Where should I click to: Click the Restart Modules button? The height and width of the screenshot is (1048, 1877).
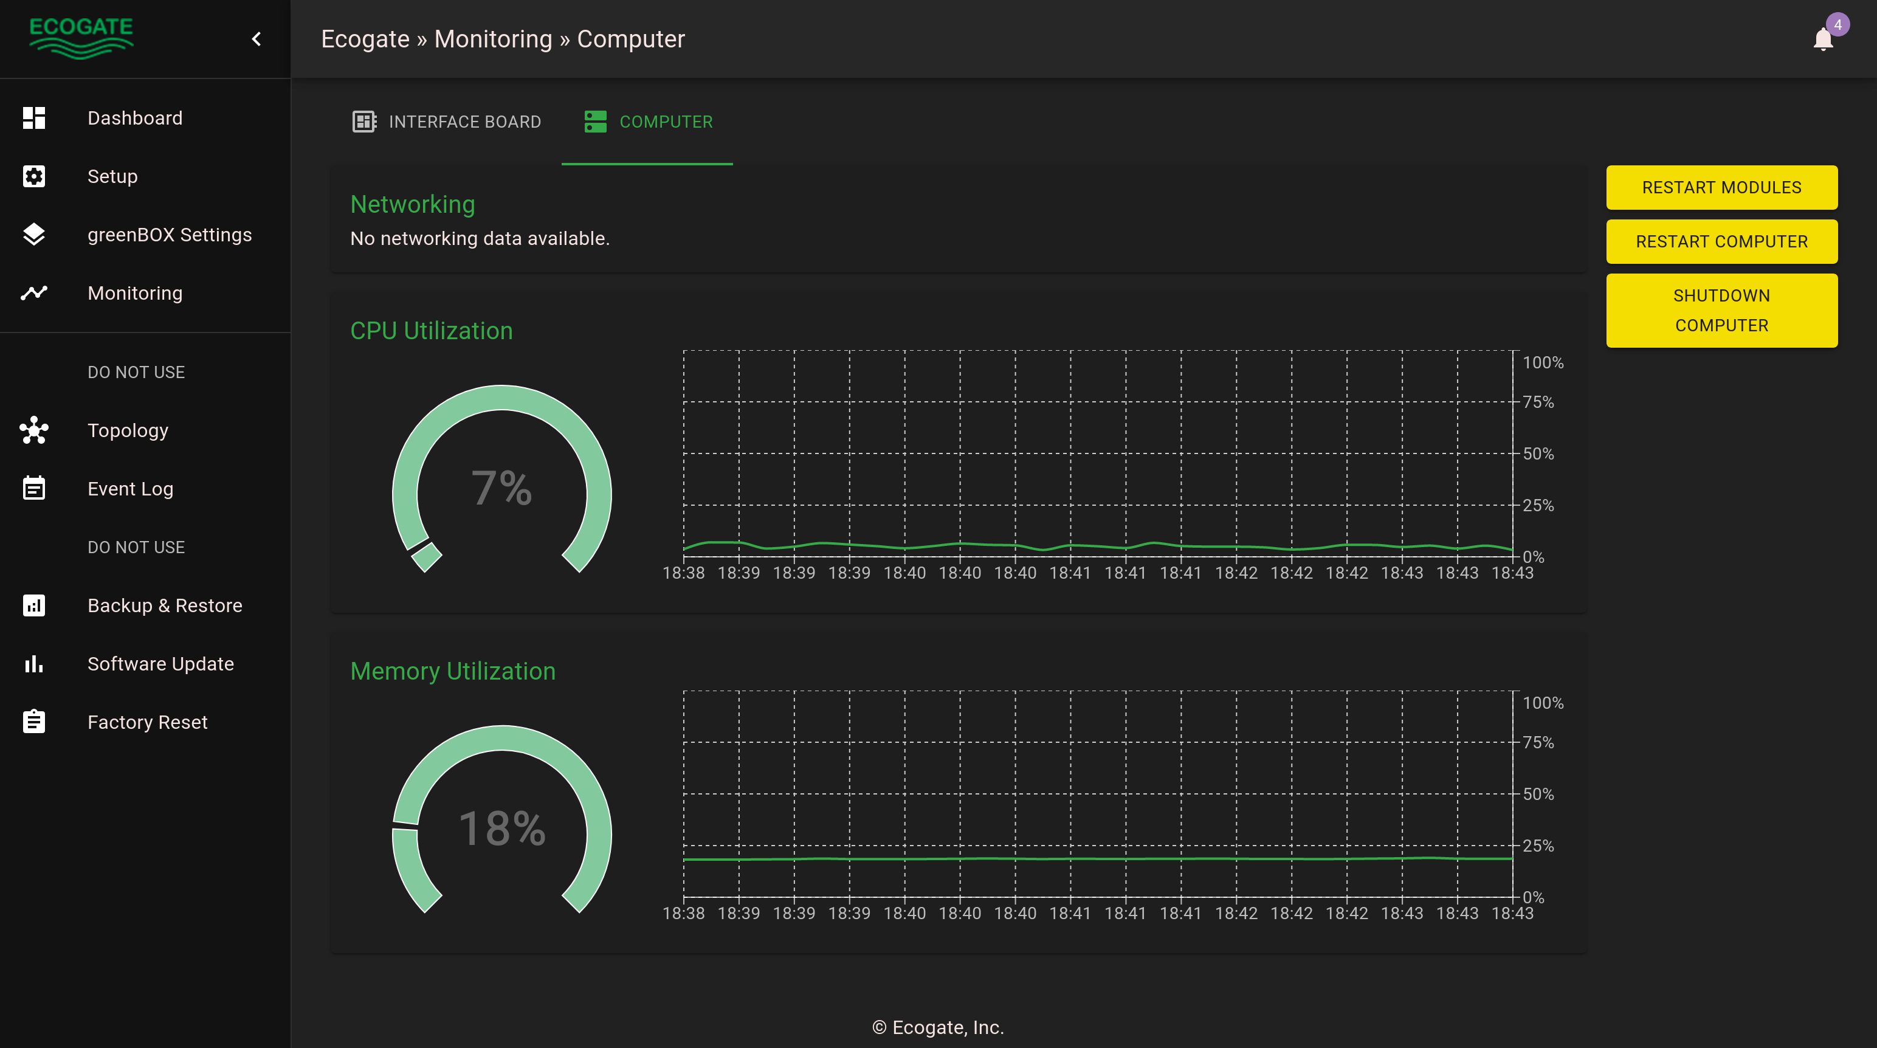[1722, 187]
